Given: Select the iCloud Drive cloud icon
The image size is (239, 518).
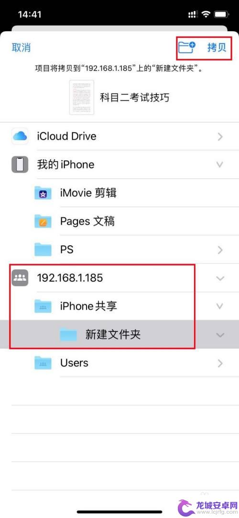Looking at the screenshot, I should (20, 136).
